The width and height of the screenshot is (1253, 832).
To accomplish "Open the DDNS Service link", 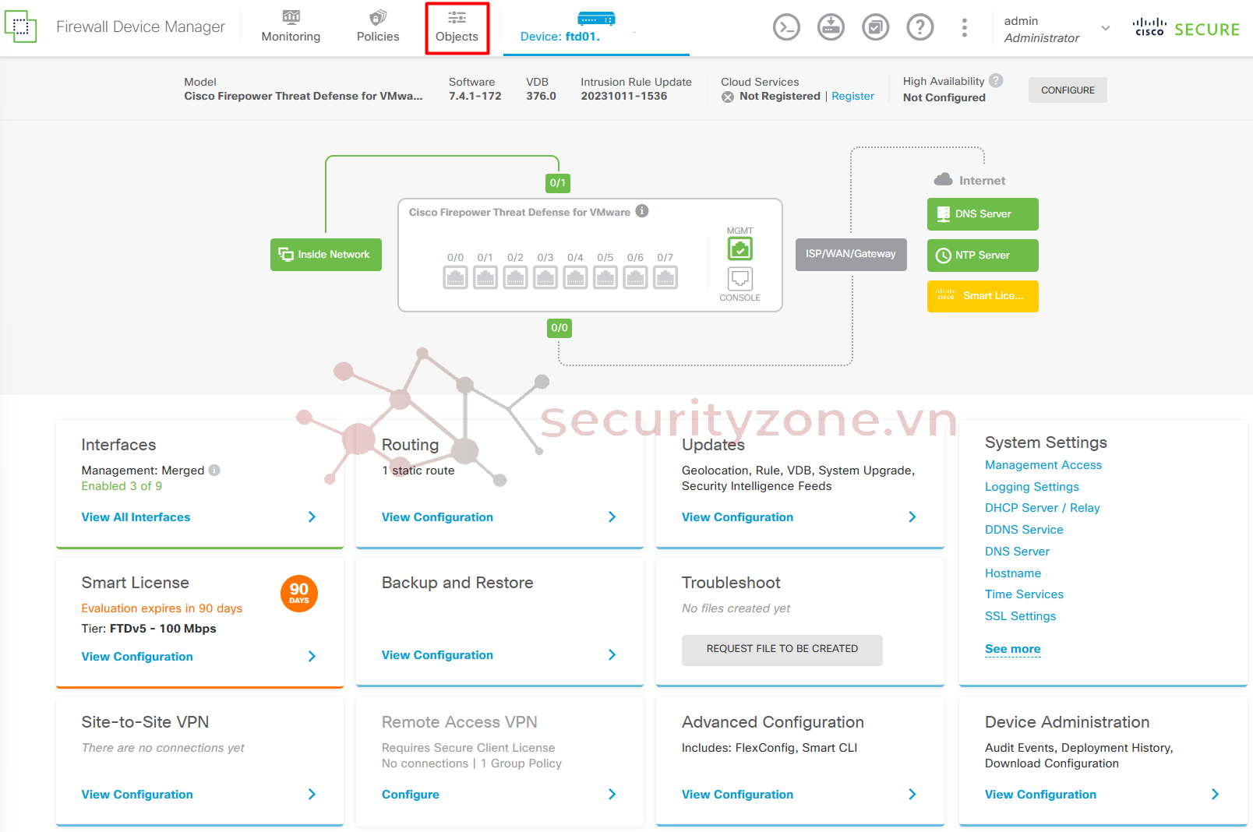I will 1024,529.
